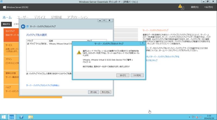Click the Yes (はい(Y)) button
The height and width of the screenshot is (120, 217).
click(x=123, y=75)
